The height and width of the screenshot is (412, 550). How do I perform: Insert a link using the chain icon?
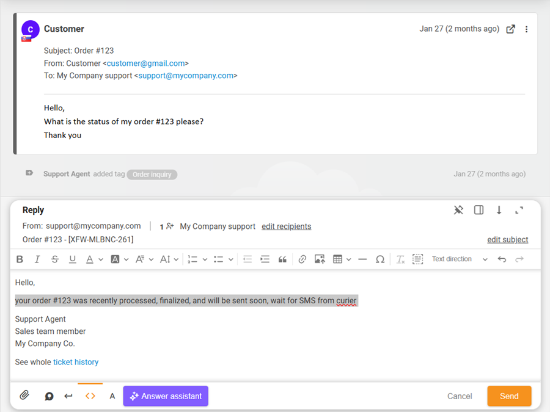pyautogui.click(x=302, y=259)
